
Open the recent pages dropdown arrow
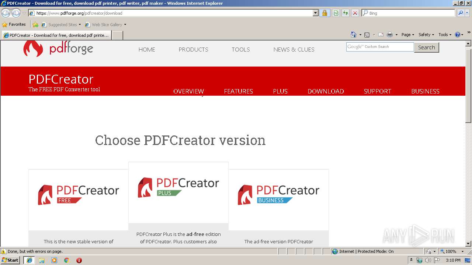(x=24, y=13)
